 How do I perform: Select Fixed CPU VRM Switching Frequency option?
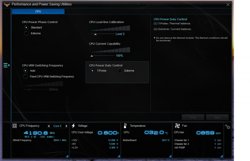26,76
